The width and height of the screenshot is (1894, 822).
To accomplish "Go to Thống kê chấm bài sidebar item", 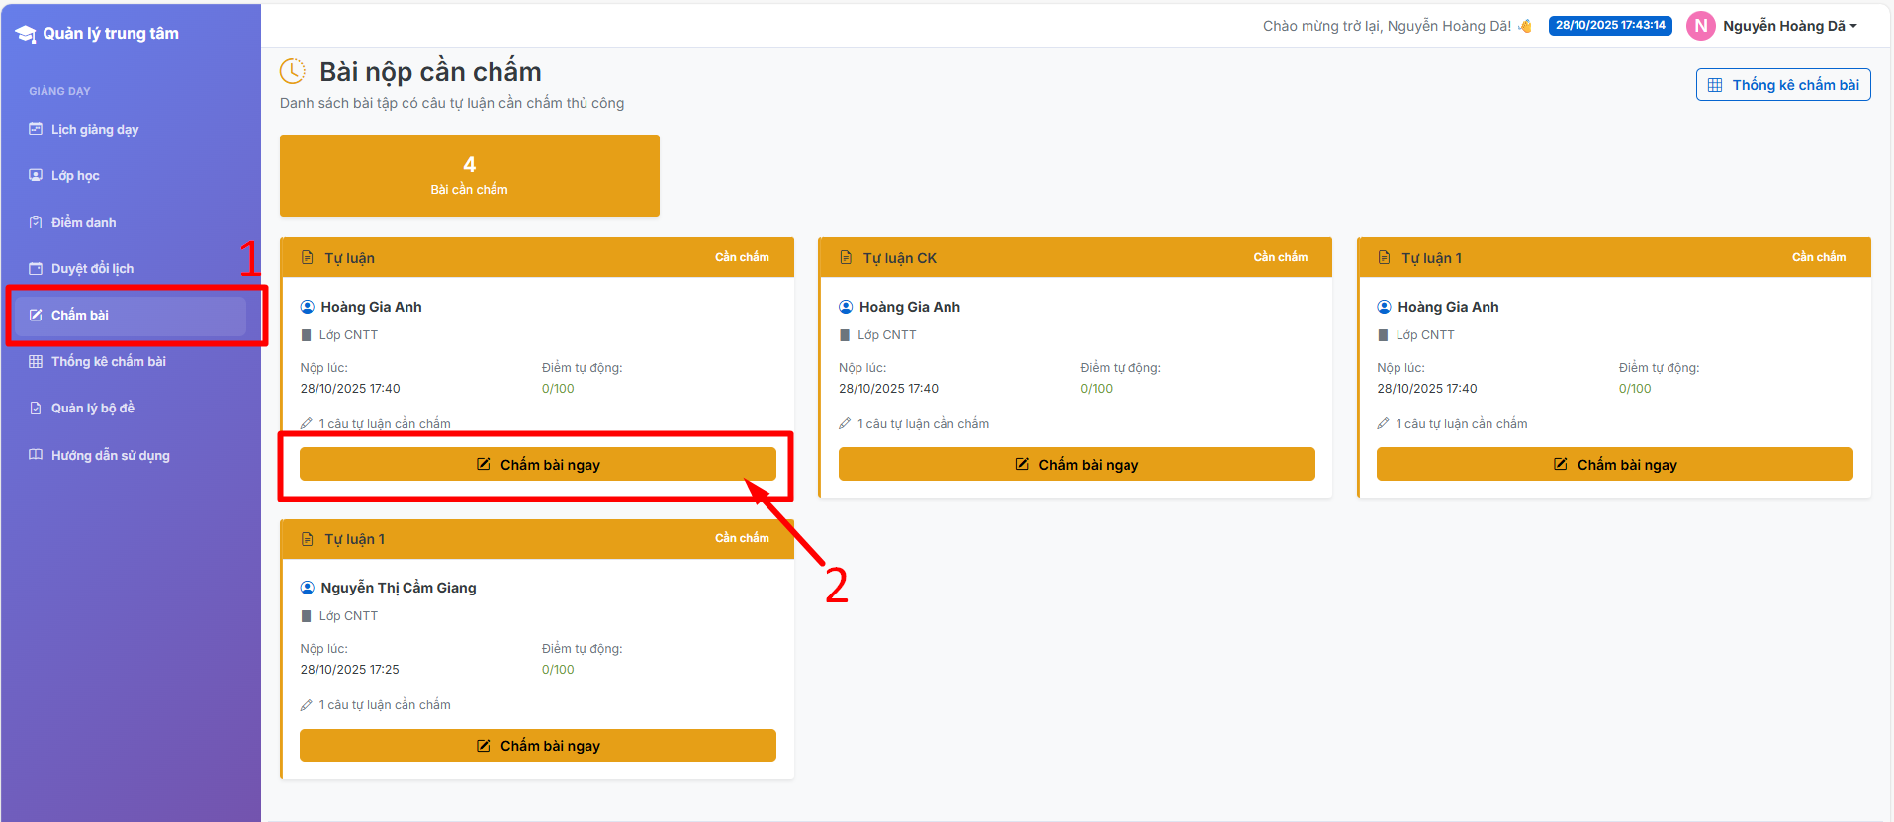I will (108, 361).
